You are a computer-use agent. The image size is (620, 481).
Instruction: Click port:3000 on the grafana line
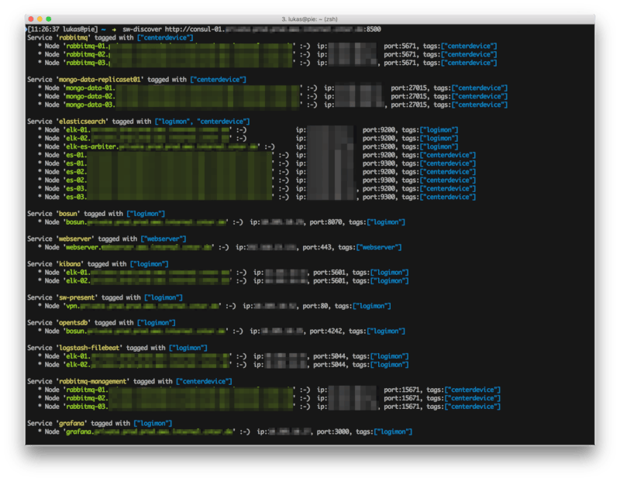tap(334, 432)
